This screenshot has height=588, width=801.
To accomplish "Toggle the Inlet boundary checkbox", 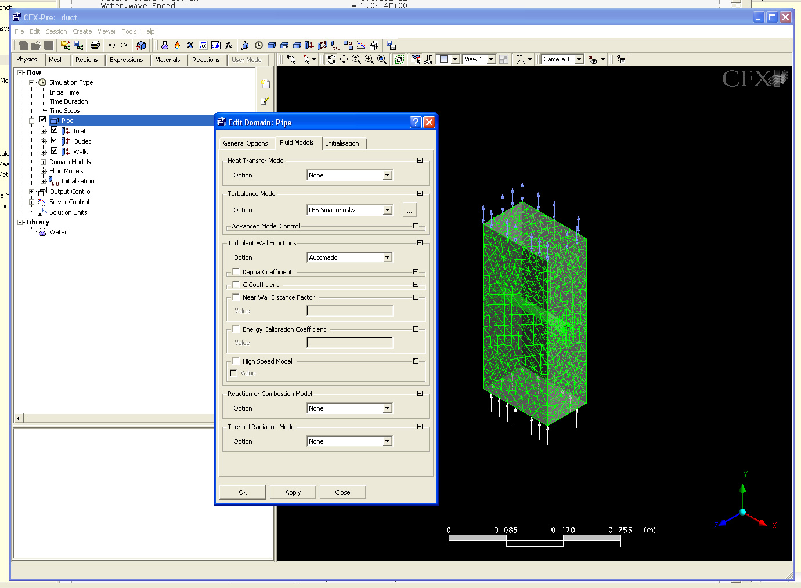I will (54, 130).
